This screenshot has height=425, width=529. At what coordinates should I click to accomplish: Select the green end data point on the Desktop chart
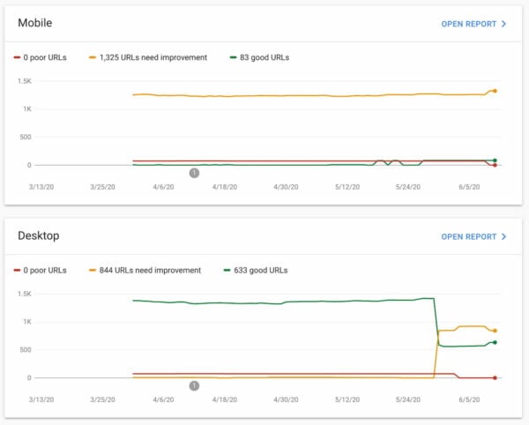(495, 342)
